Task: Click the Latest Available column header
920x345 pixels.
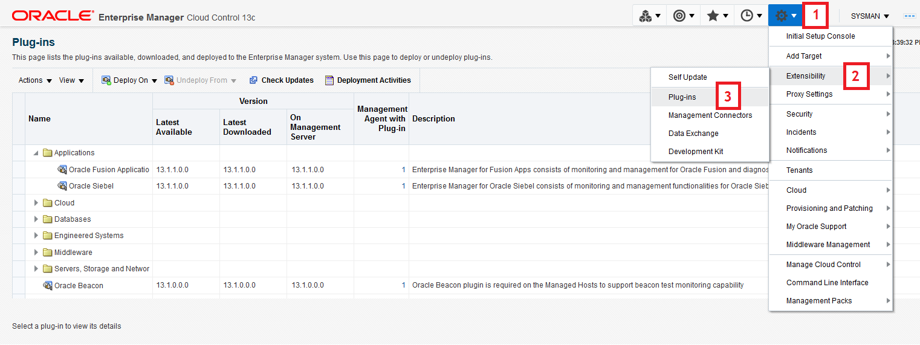Action: [186, 127]
